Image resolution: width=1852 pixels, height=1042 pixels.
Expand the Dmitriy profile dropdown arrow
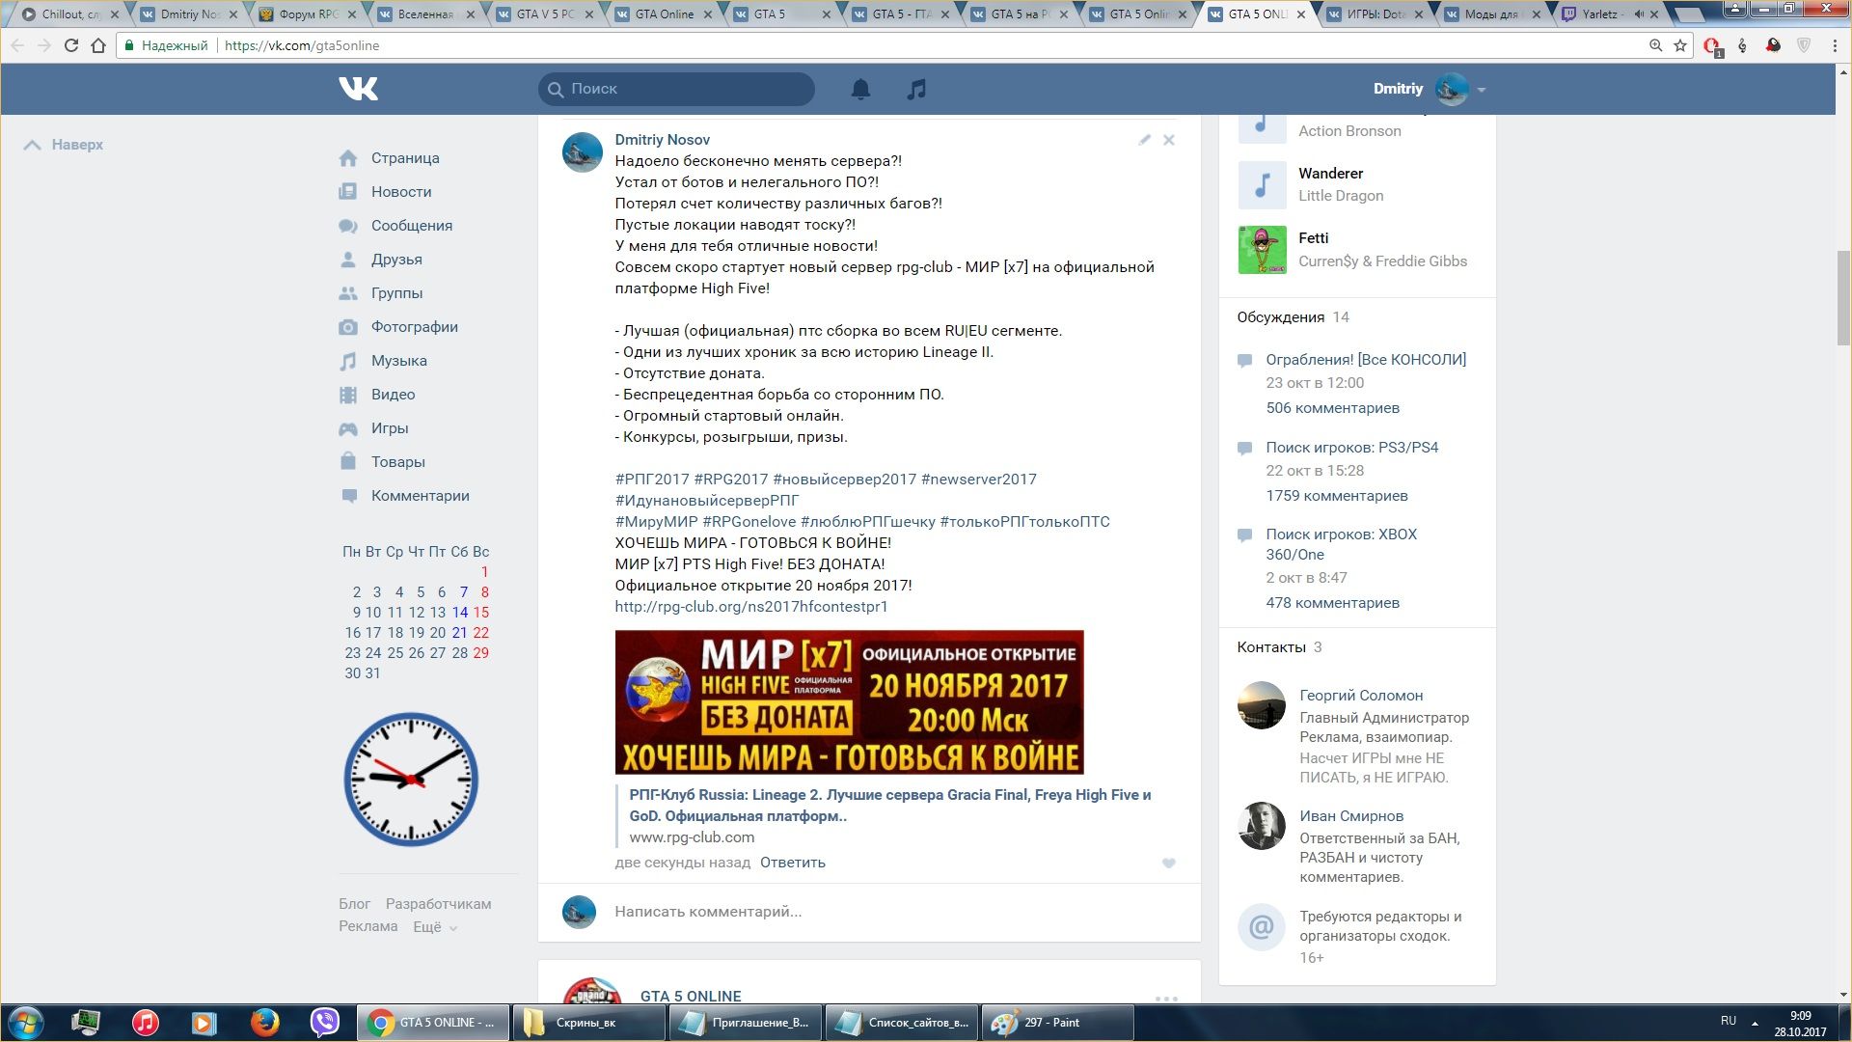click(x=1482, y=90)
